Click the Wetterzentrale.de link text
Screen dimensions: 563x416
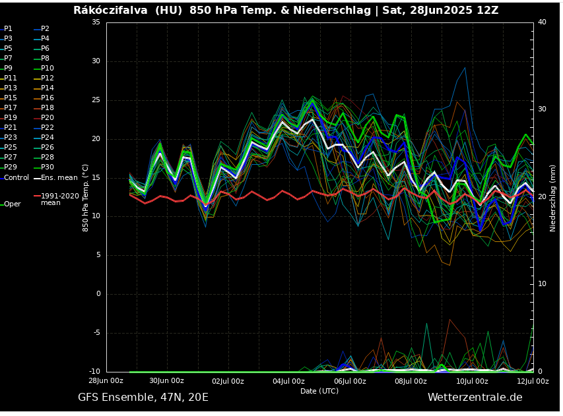(x=475, y=398)
